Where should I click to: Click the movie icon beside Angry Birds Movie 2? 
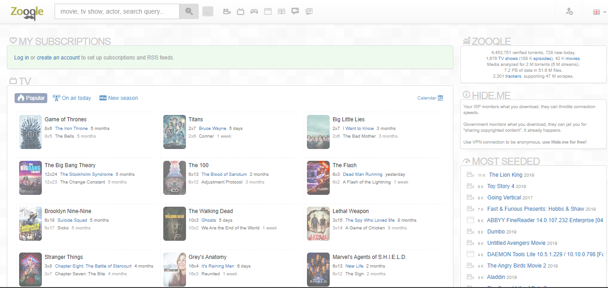(470, 266)
